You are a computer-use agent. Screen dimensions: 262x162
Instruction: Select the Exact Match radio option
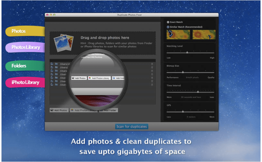[x=168, y=22]
